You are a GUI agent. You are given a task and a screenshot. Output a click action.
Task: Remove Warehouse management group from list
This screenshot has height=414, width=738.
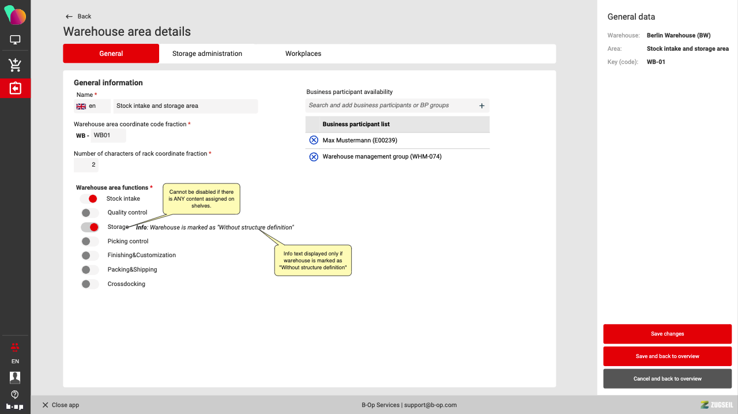tap(314, 157)
